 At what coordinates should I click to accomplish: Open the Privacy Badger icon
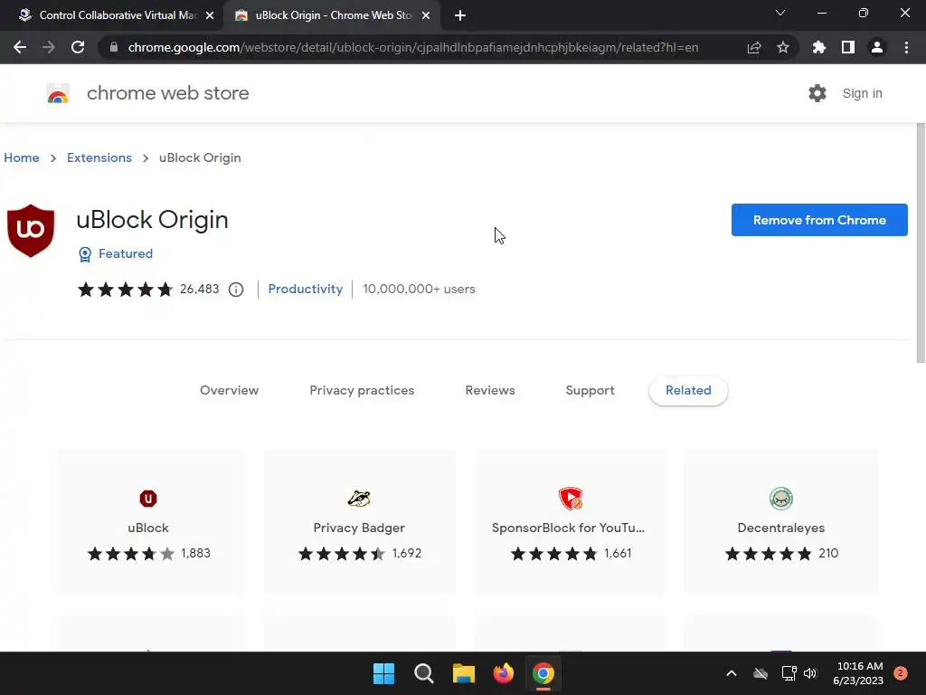[359, 499]
